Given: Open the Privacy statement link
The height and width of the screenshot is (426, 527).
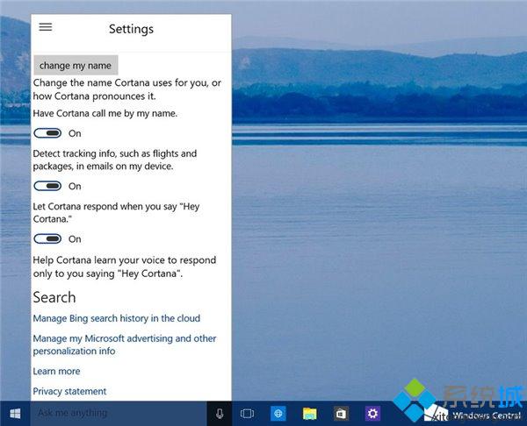Looking at the screenshot, I should (x=69, y=391).
